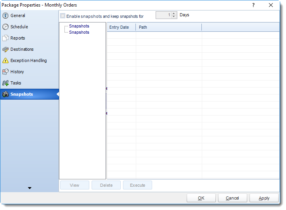Sort by the Entry Date column header

[x=121, y=28]
